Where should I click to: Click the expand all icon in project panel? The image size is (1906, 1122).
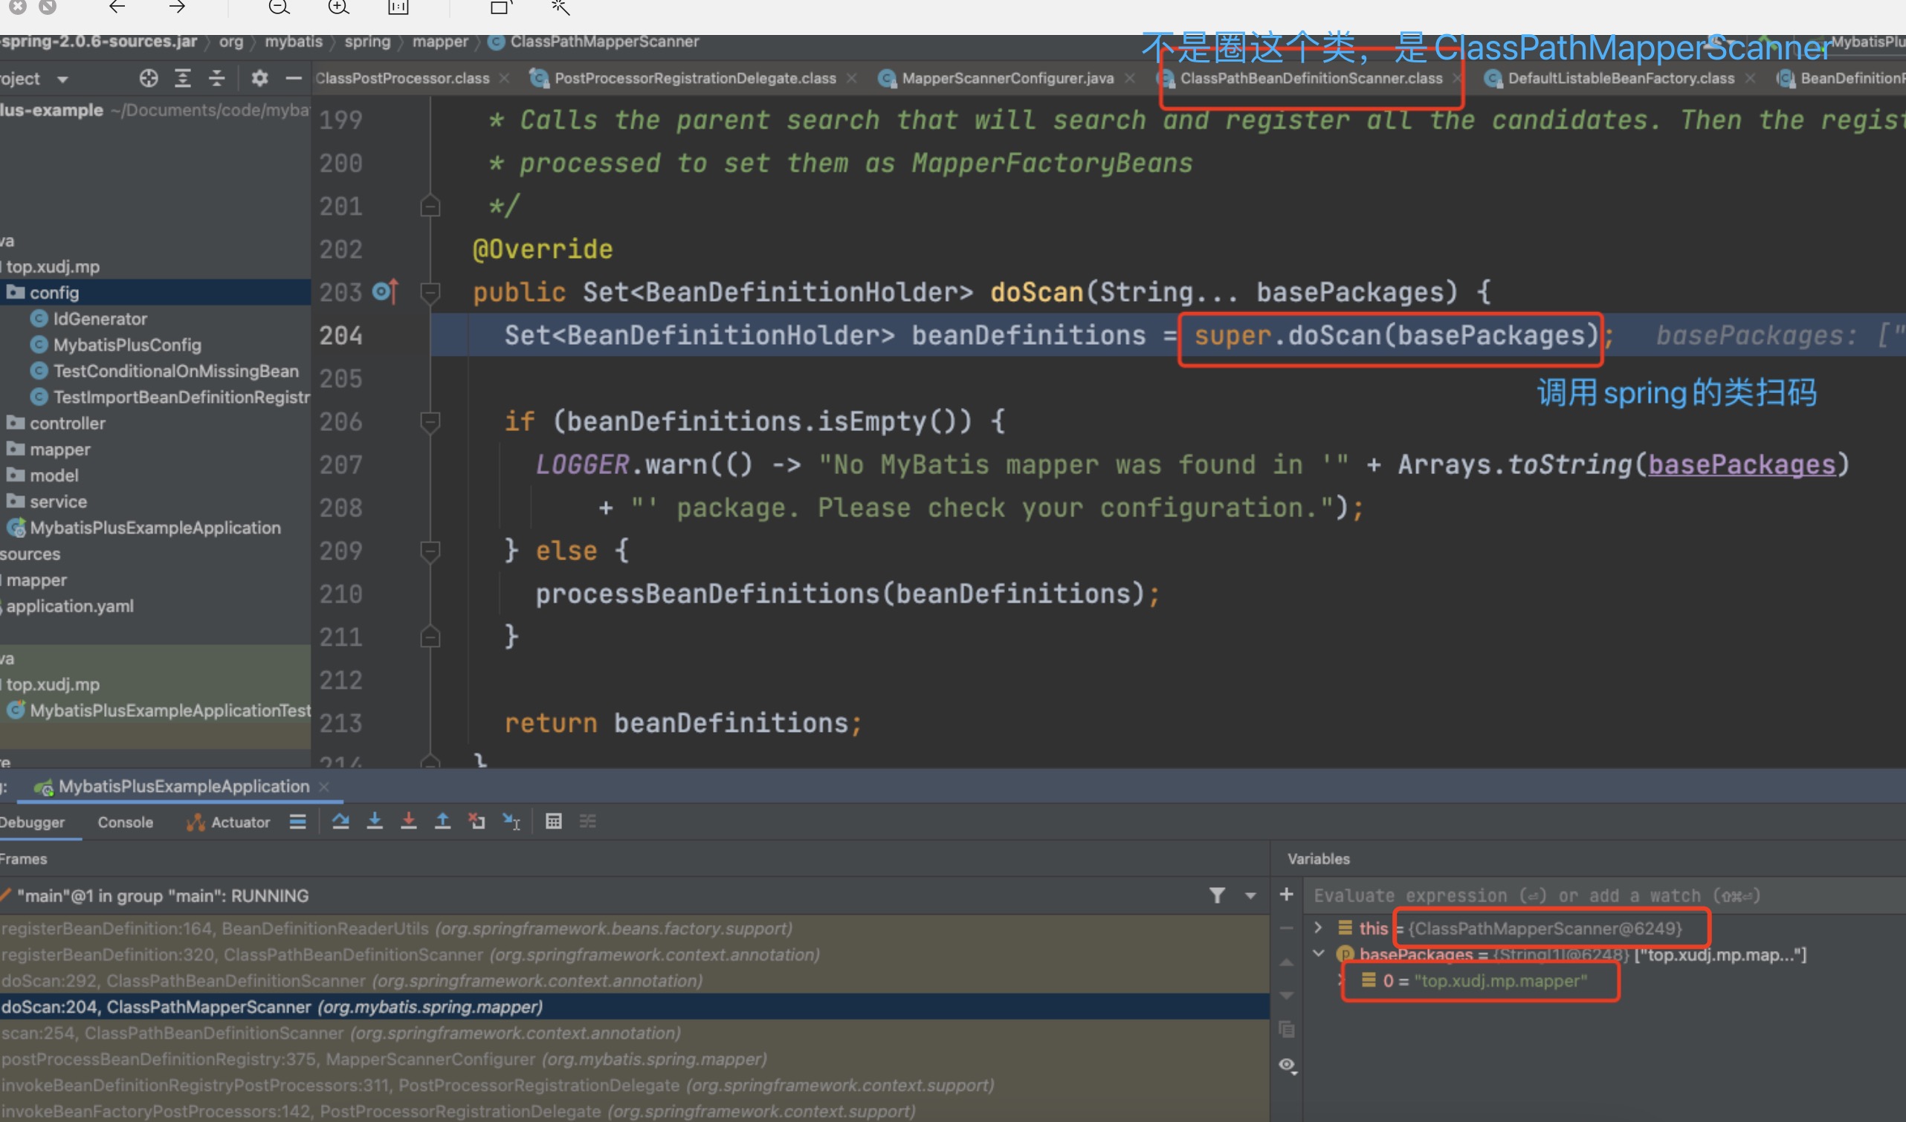coord(182,78)
